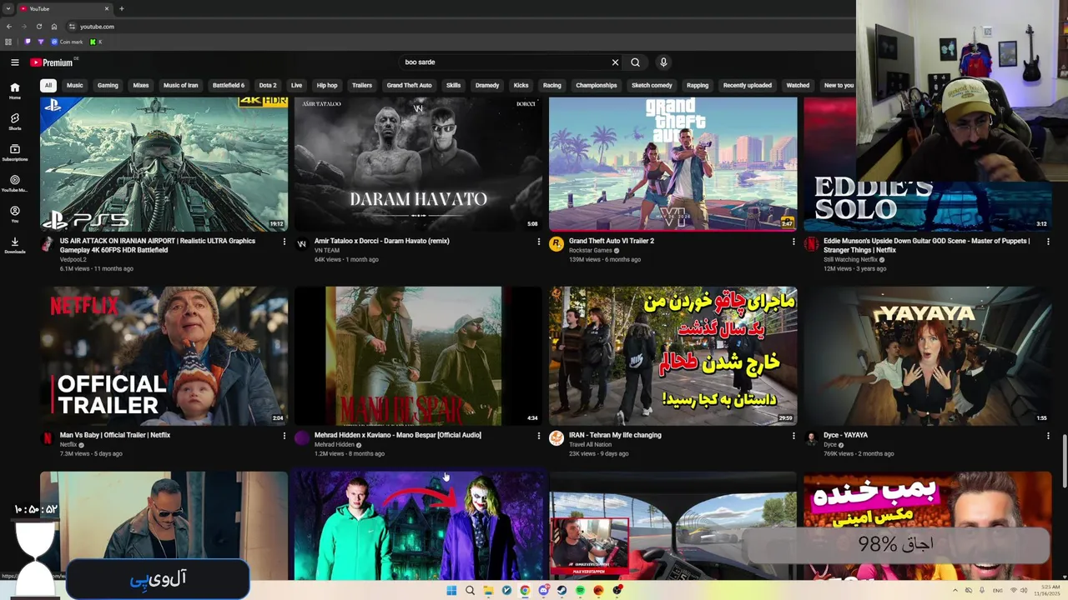Click the magnifier search button
1068x600 pixels.
[635, 62]
